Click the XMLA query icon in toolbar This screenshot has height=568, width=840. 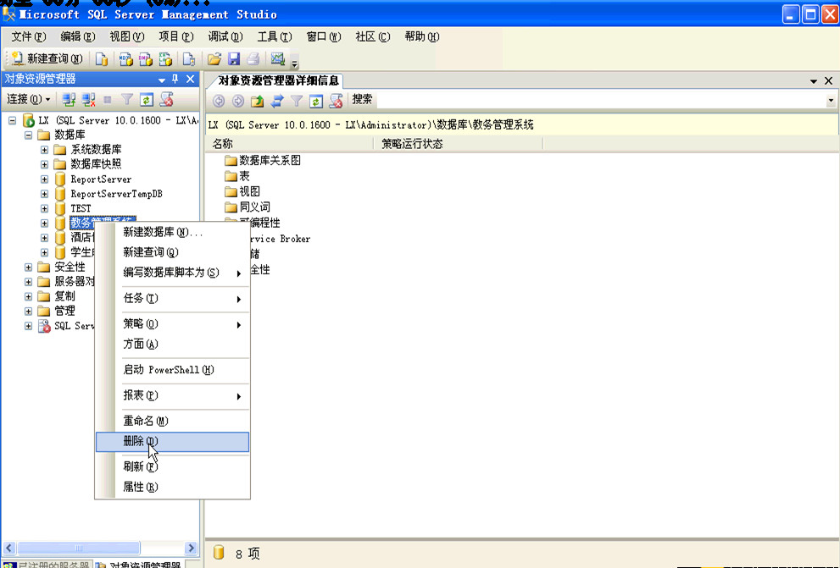pyautogui.click(x=165, y=59)
